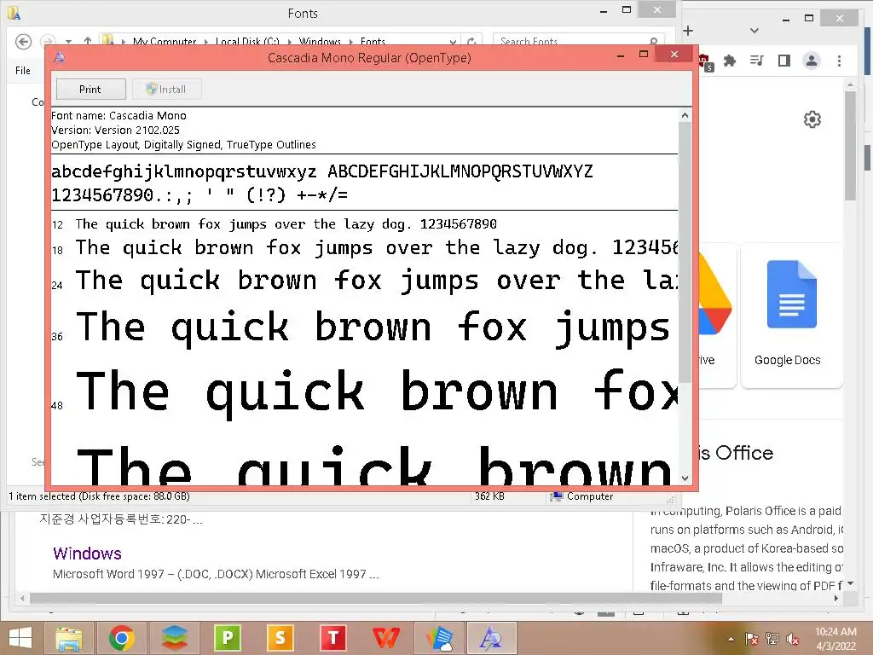
Task: Open WPS Office from the taskbar
Action: tap(386, 638)
